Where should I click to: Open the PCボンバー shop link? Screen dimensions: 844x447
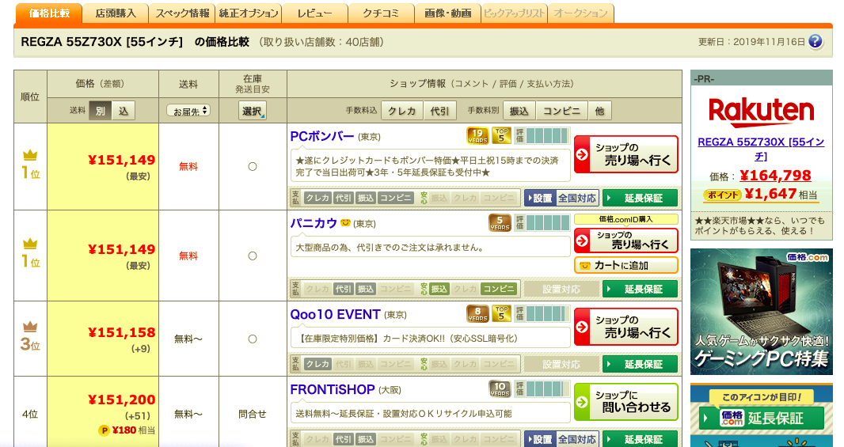[322, 137]
